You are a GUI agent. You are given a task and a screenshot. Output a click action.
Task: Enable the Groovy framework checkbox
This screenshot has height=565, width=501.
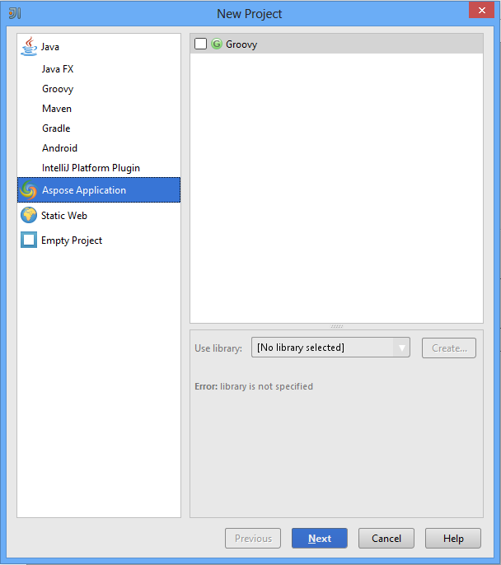point(200,44)
